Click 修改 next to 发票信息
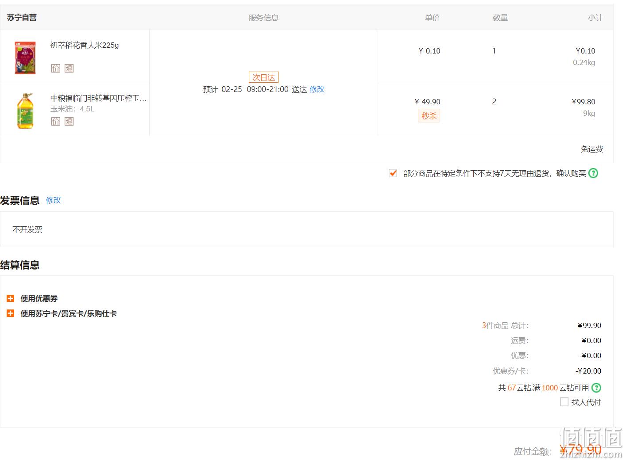Viewport: 626px width, 462px height. 53,200
